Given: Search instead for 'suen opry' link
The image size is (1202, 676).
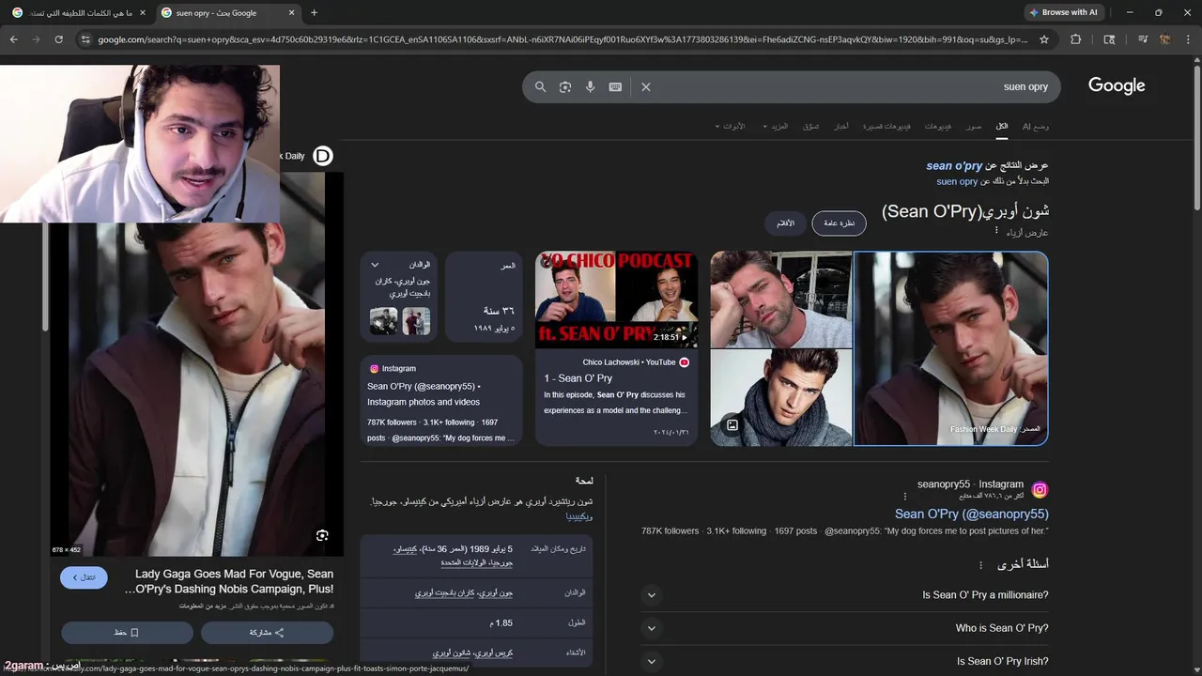Looking at the screenshot, I should (957, 181).
